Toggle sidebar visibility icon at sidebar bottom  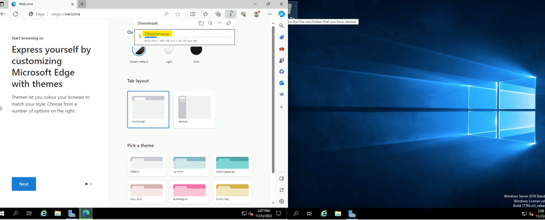282,179
